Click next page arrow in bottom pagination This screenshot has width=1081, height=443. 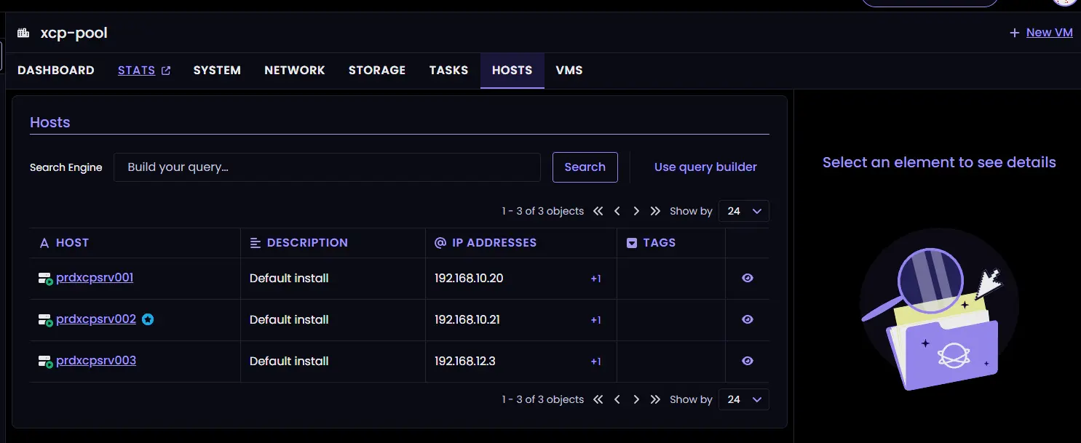tap(636, 399)
